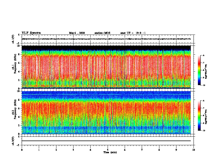Click the "10" kHz tick of ch.2 spectrogram

click(19, 91)
